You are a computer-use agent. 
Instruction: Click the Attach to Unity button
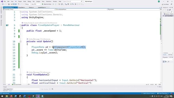click(x=46, y=4)
